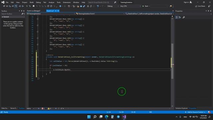The image size is (213, 120).
Task: Close the active Form1.cs tab
Action: click(58, 11)
